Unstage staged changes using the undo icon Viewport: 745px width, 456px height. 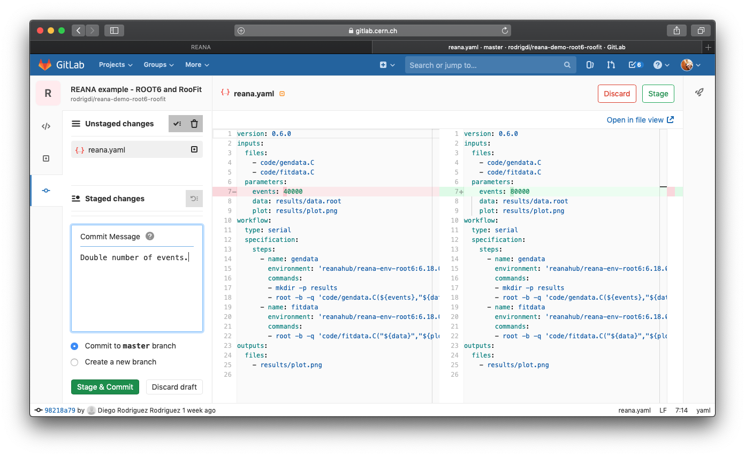[194, 199]
